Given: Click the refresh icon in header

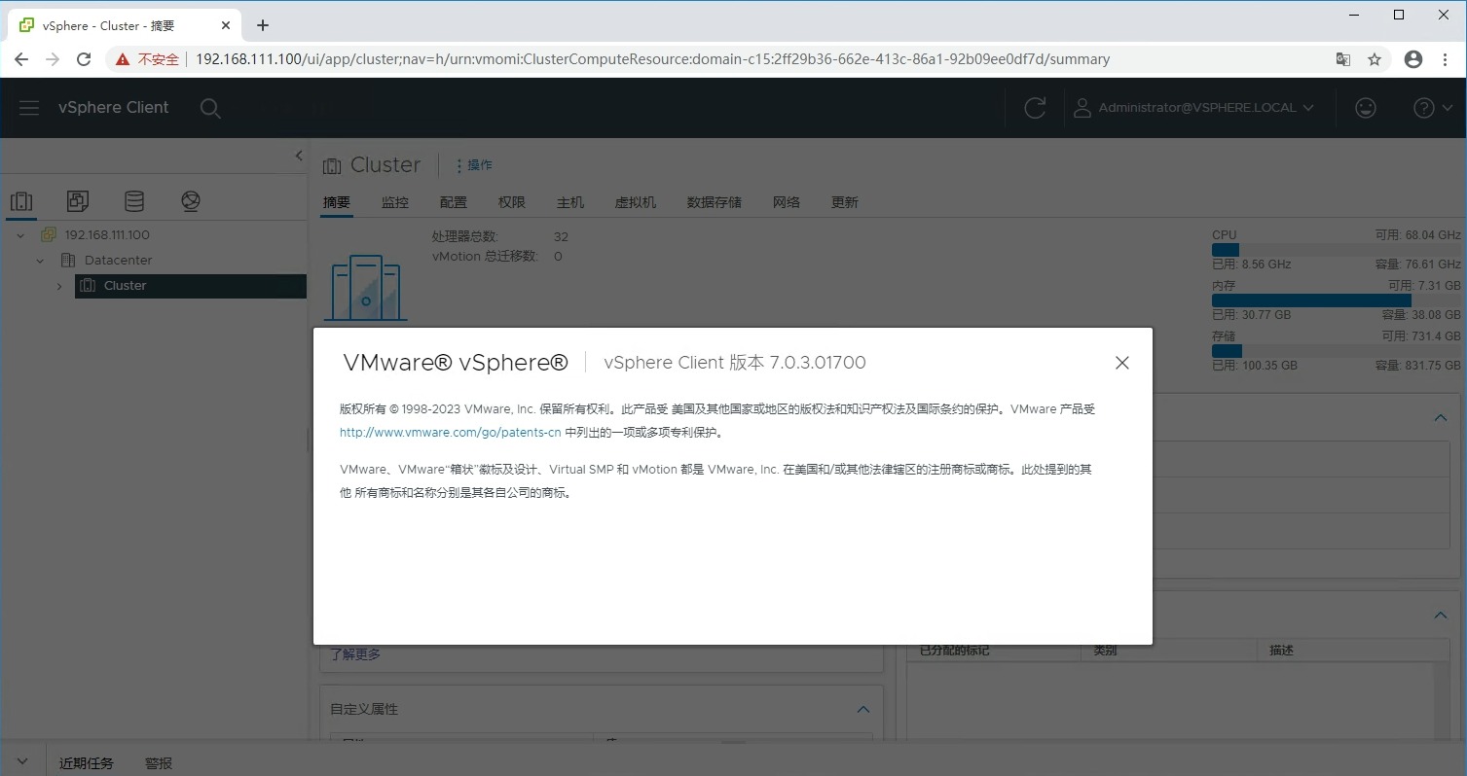Looking at the screenshot, I should [1035, 108].
